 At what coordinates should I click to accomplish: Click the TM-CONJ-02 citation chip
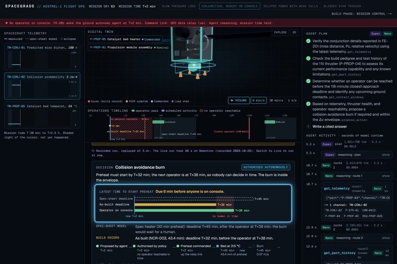coord(333,210)
